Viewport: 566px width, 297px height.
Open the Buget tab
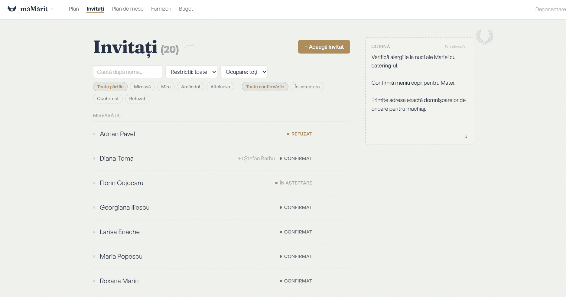point(186,9)
